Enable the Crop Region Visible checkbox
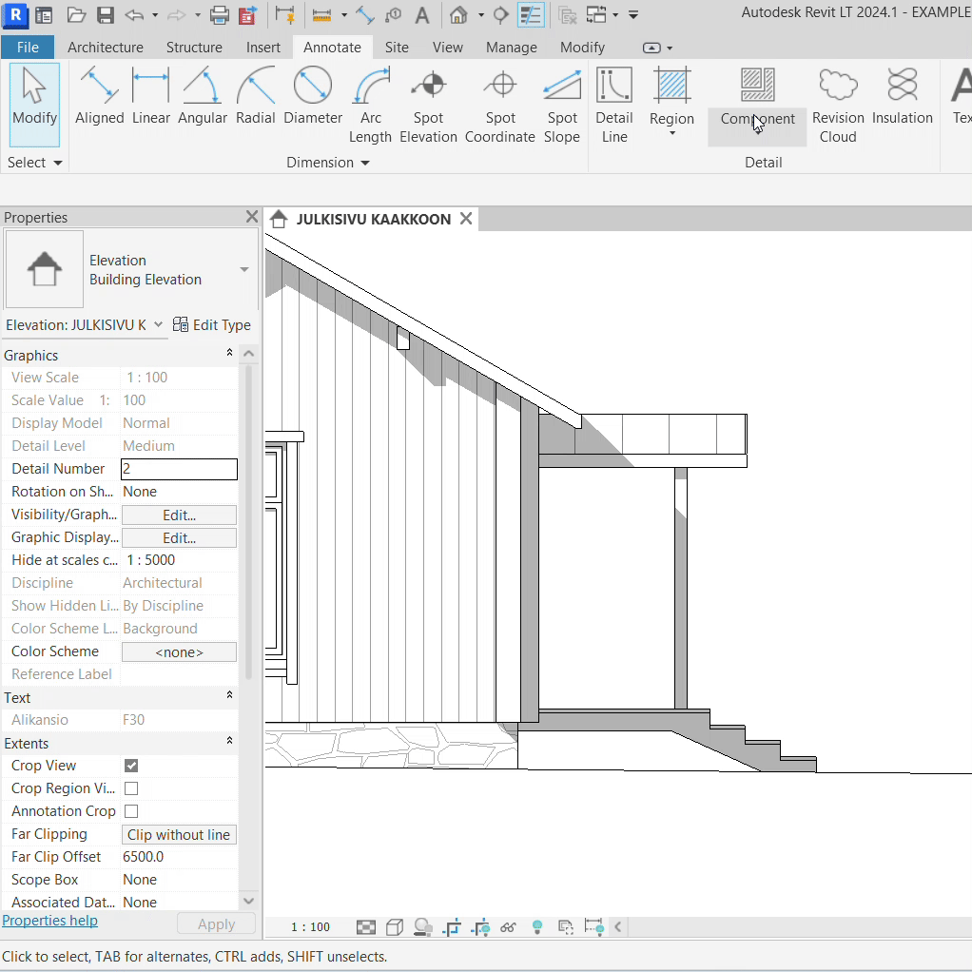Viewport: 972px width, 972px height. click(x=131, y=788)
